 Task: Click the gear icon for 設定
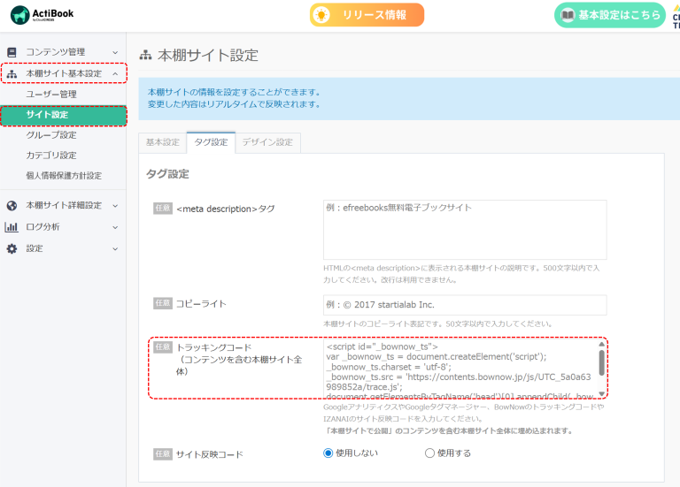click(12, 248)
